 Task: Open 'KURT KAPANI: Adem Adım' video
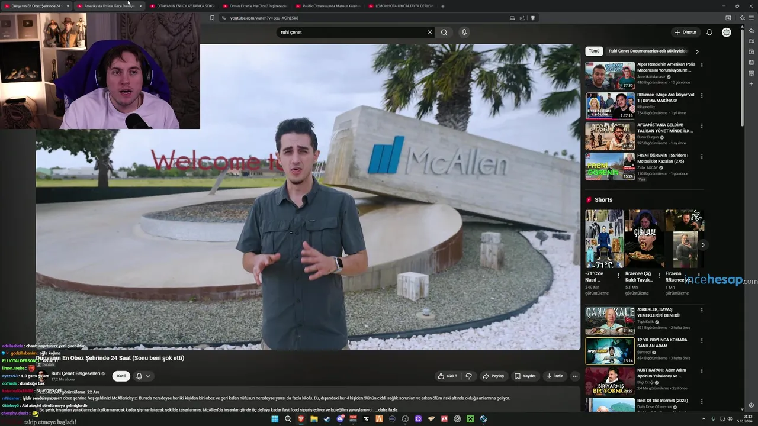pyautogui.click(x=610, y=382)
